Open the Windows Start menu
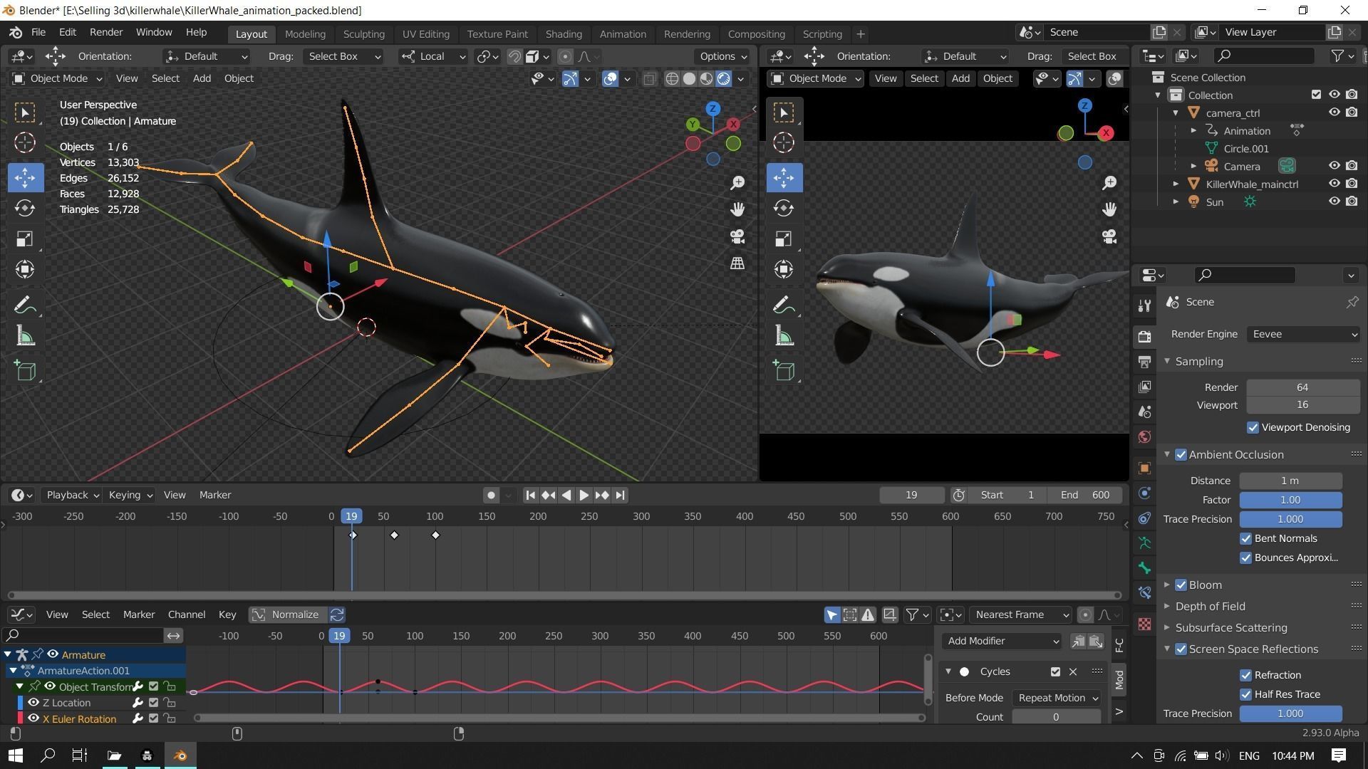 [x=15, y=755]
